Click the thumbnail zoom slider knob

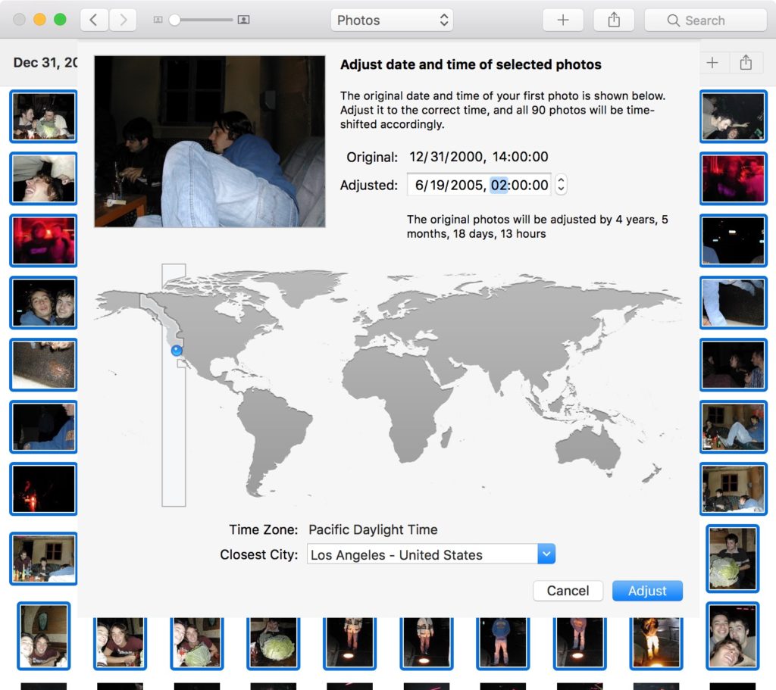(x=175, y=20)
